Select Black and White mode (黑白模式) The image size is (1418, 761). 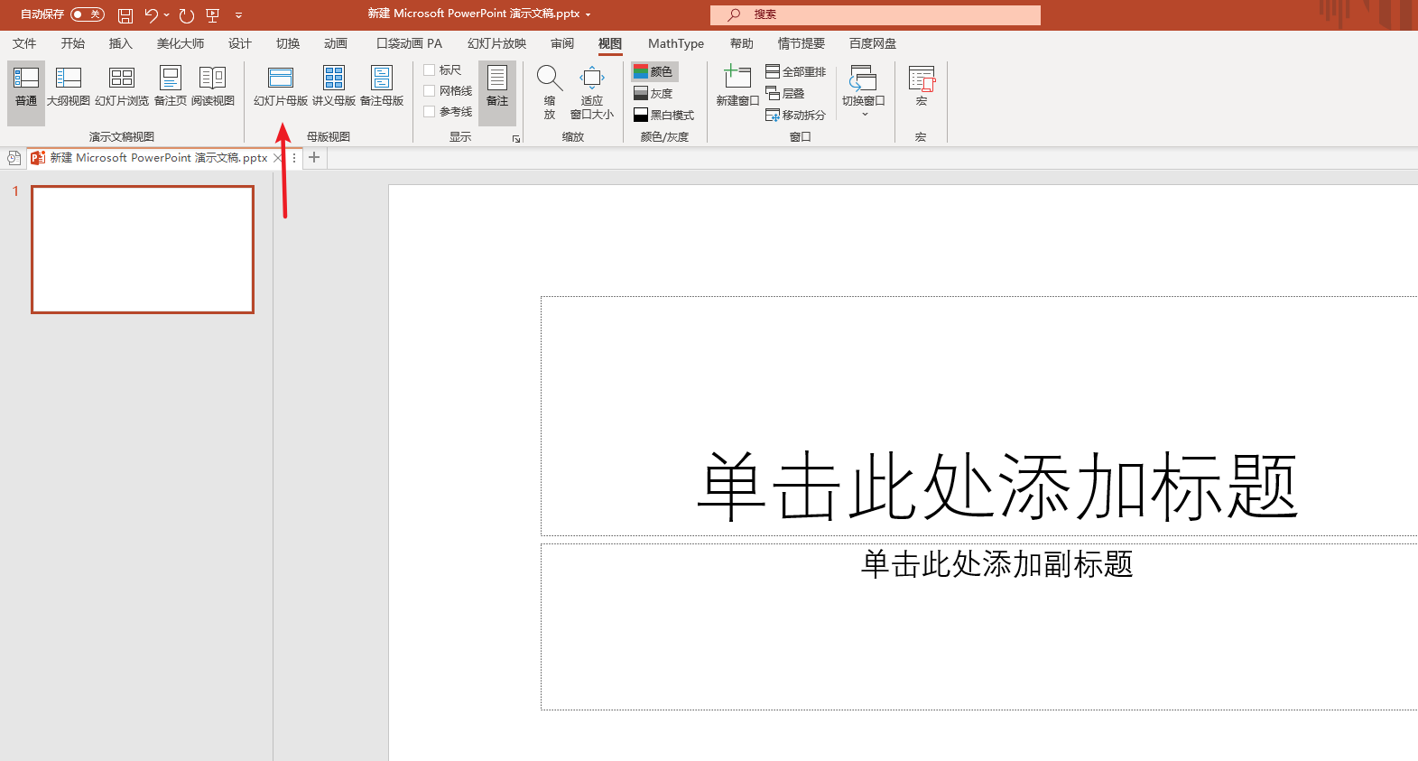click(664, 115)
